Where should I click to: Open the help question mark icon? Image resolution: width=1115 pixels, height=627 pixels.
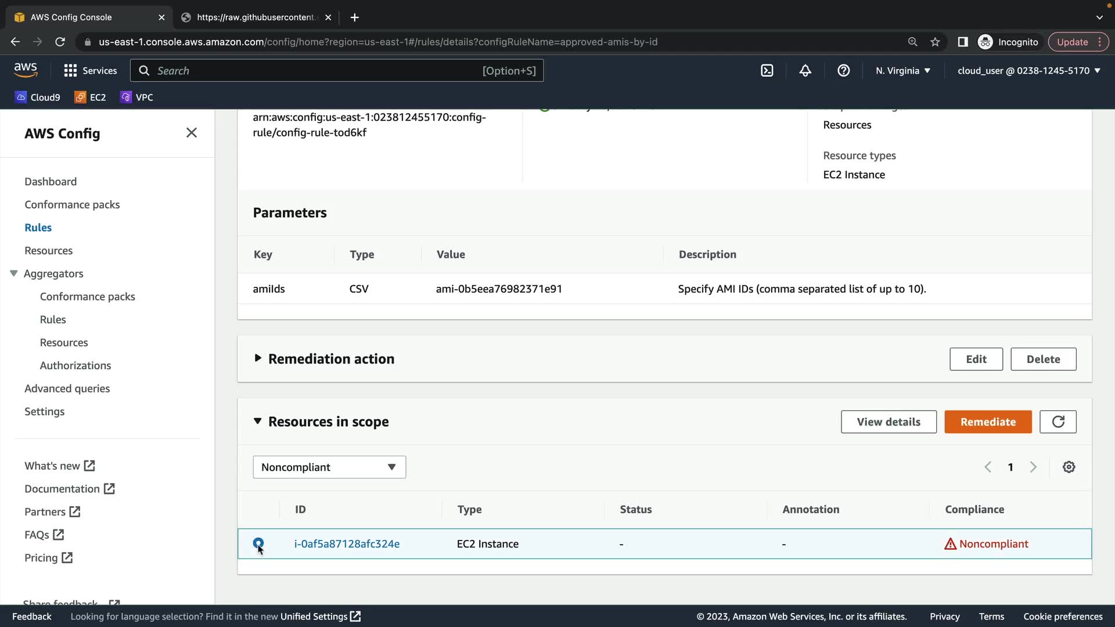coord(843,71)
